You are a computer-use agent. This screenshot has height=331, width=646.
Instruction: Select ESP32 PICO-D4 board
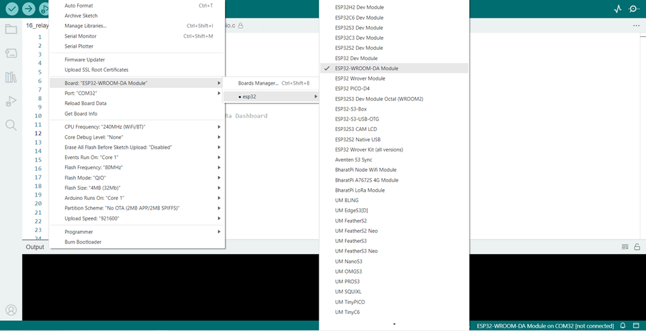tap(394, 89)
